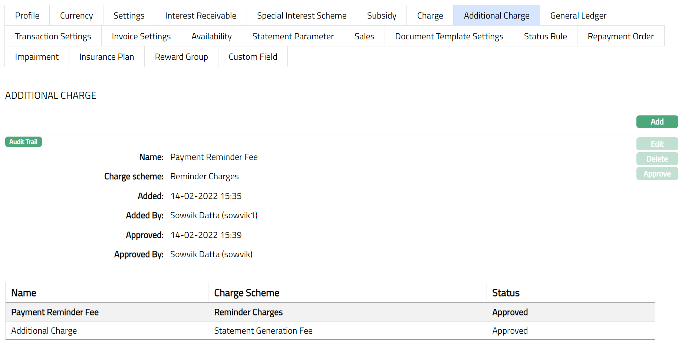Click the green Add button
Screen dimensions: 685x347
click(657, 122)
